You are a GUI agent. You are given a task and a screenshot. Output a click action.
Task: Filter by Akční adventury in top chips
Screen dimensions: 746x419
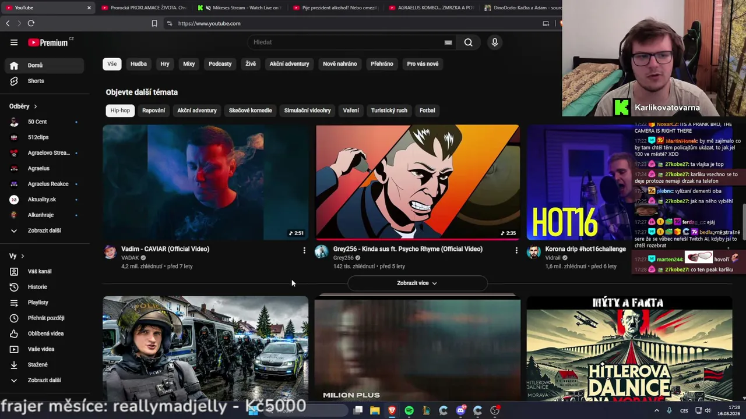click(289, 64)
